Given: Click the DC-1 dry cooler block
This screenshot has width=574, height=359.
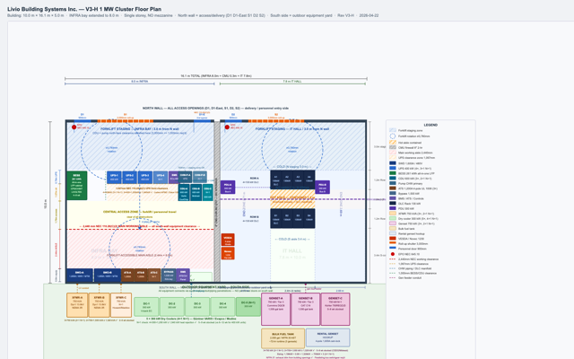Looking at the screenshot, I should (x=146, y=307).
